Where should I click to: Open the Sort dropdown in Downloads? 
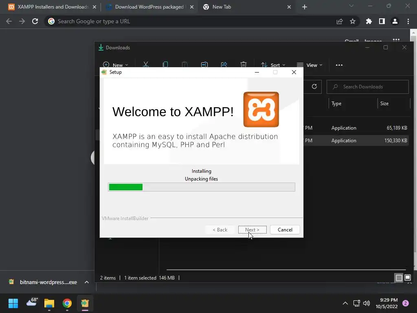click(273, 65)
